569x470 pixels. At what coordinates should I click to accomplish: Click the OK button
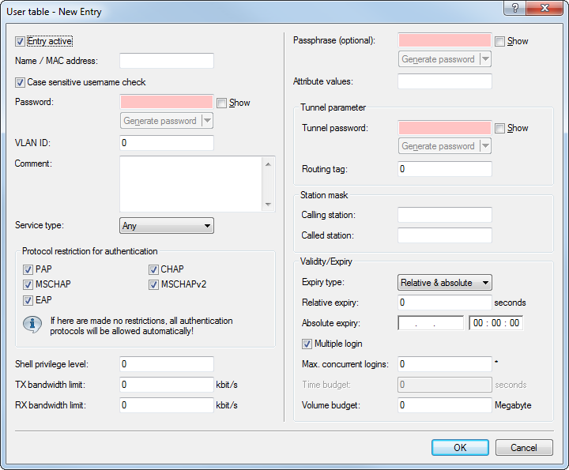[460, 448]
